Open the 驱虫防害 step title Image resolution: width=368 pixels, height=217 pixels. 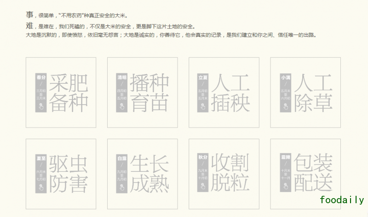point(69,173)
